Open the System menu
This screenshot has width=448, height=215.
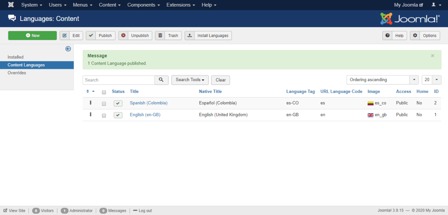tap(32, 5)
